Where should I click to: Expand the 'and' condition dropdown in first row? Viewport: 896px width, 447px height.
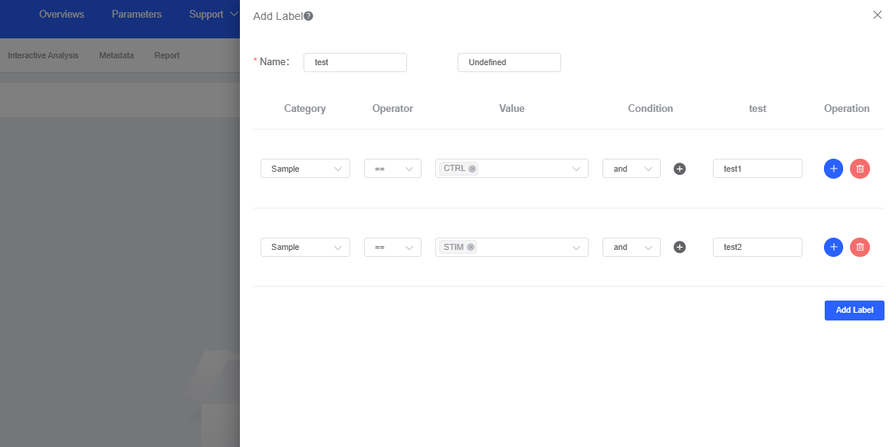click(631, 169)
